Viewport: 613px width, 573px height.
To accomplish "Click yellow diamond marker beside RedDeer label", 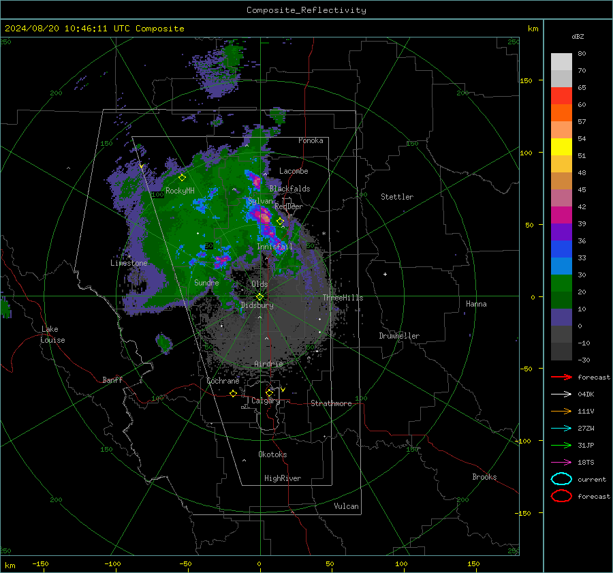I will [x=281, y=221].
